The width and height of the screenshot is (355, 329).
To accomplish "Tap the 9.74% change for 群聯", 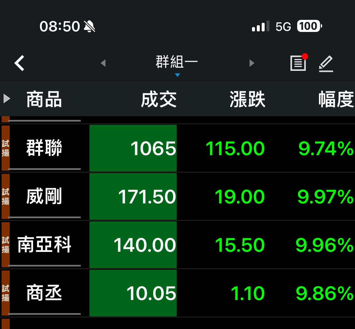I will click(x=326, y=148).
